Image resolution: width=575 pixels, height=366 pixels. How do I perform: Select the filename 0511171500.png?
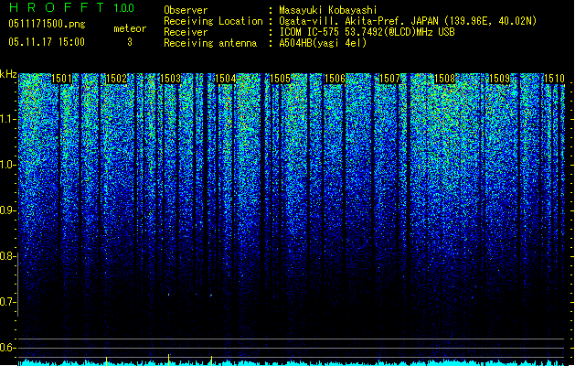[47, 24]
